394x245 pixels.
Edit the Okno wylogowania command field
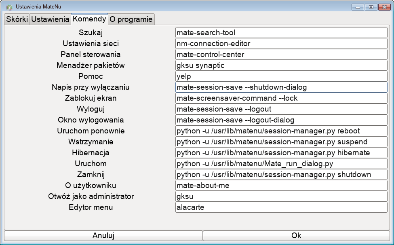click(281, 120)
